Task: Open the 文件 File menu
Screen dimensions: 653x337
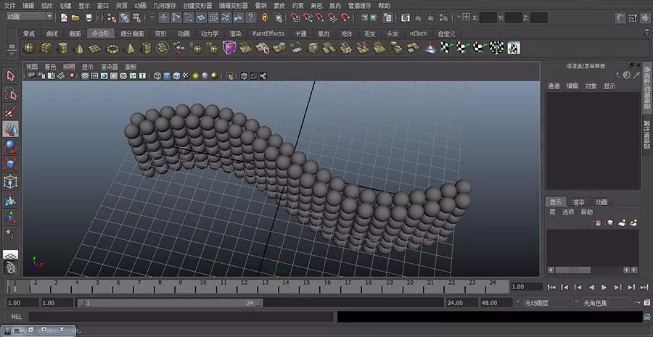Action: tap(9, 5)
